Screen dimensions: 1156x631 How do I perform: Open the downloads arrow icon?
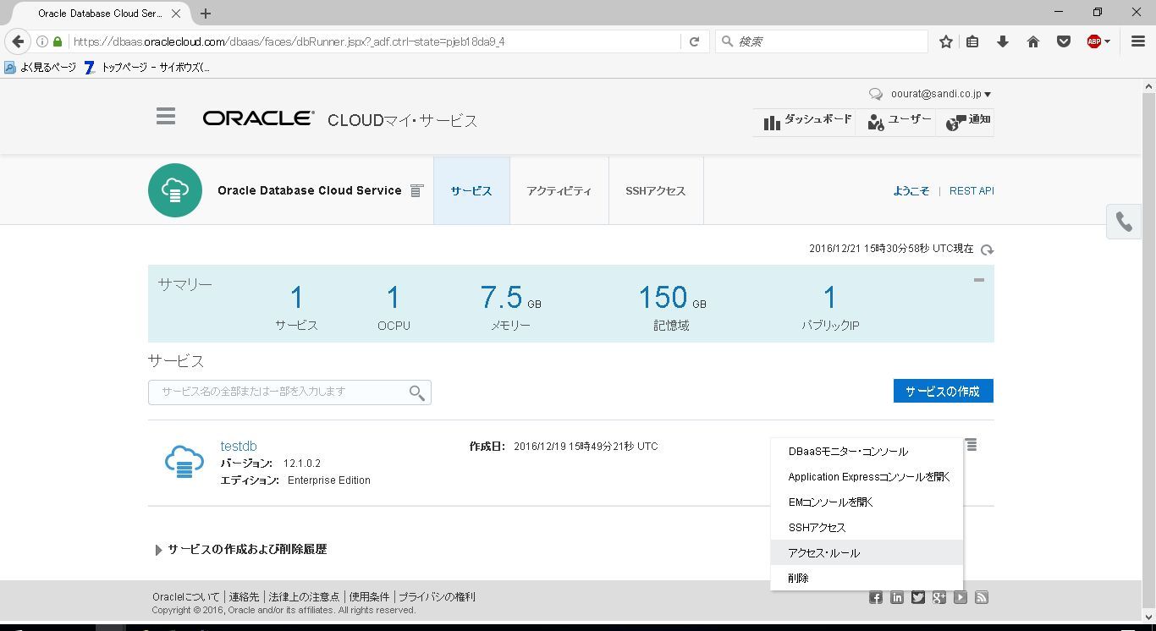click(x=1003, y=41)
